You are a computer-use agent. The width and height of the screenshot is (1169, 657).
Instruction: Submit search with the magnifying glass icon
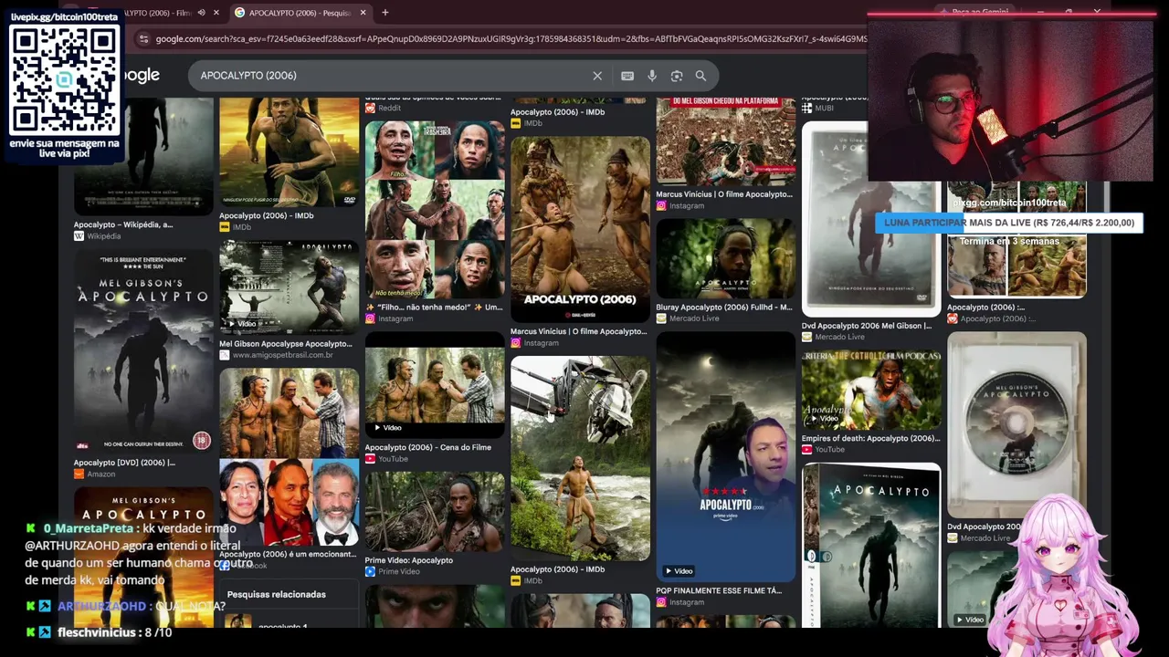(x=700, y=76)
